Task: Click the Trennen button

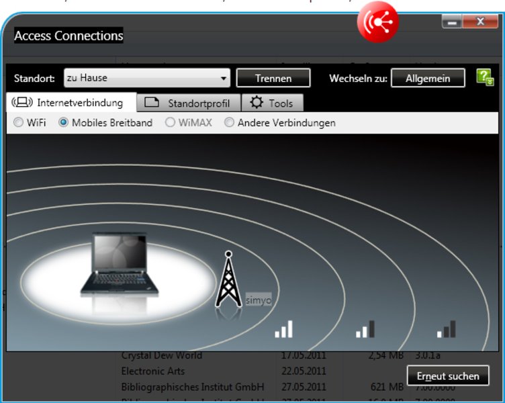Action: click(x=273, y=78)
